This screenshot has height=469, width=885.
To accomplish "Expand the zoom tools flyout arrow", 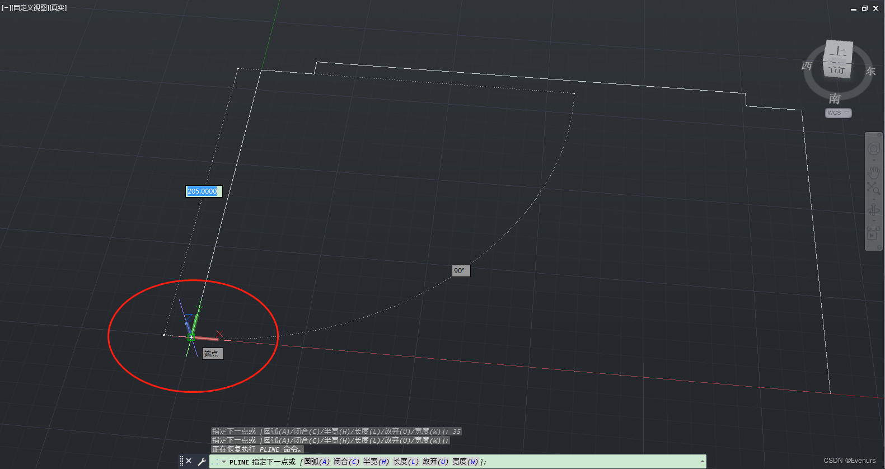I will [874, 199].
